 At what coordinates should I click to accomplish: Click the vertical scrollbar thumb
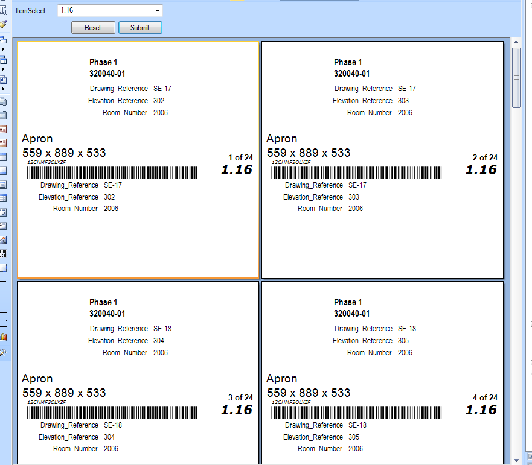click(516, 78)
